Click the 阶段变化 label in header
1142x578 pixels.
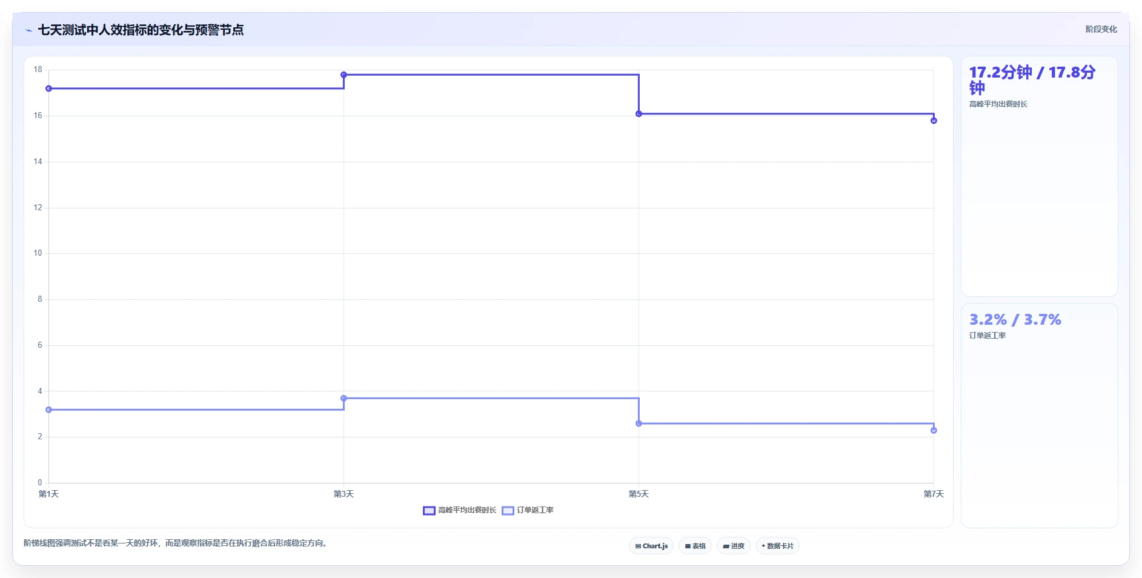point(1101,29)
